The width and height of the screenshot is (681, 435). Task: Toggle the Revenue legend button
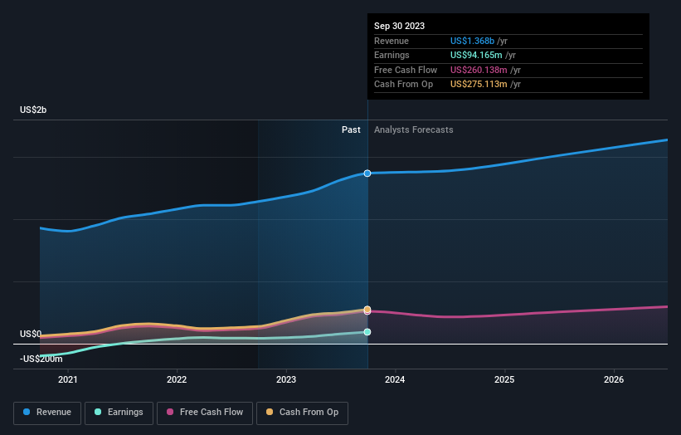[x=47, y=413]
